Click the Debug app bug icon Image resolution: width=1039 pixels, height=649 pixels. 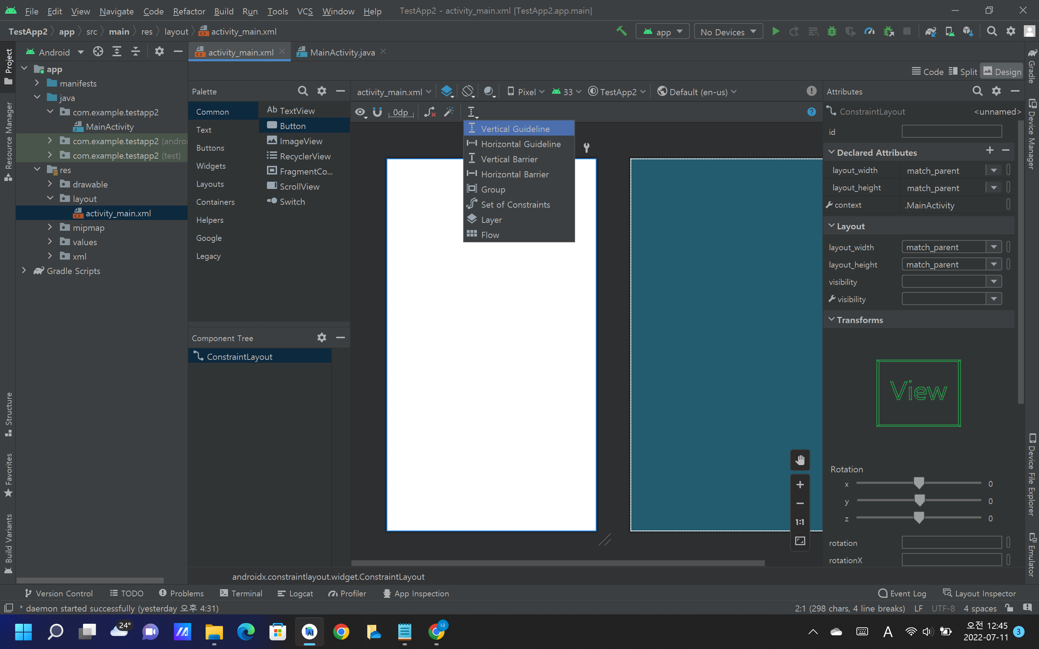[832, 31]
